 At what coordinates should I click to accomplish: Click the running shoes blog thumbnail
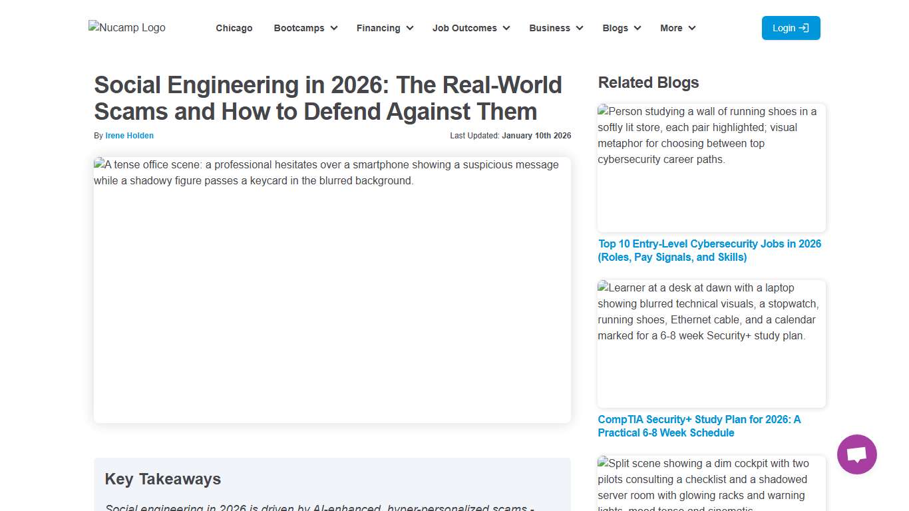tap(711, 168)
